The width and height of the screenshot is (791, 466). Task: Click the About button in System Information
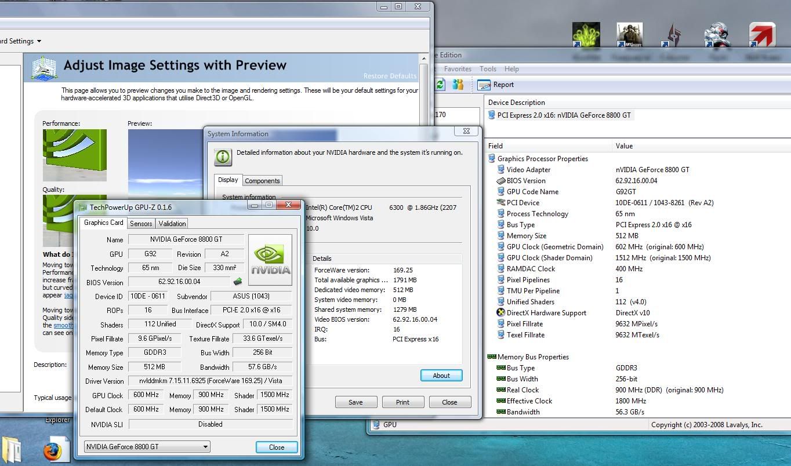(441, 376)
